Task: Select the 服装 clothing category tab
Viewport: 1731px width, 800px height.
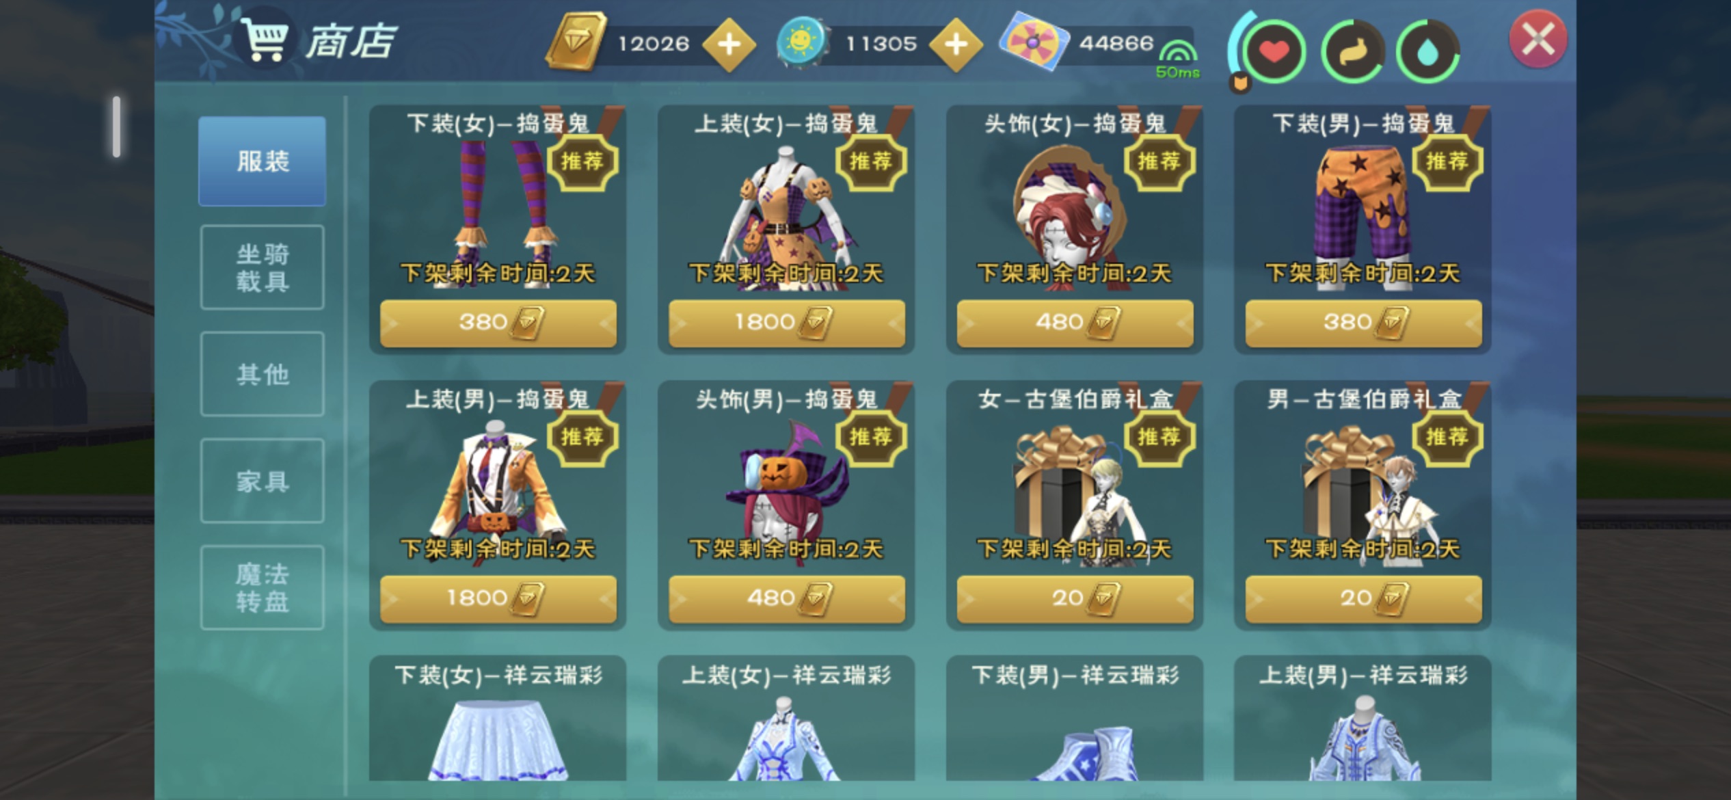Action: pyautogui.click(x=263, y=161)
